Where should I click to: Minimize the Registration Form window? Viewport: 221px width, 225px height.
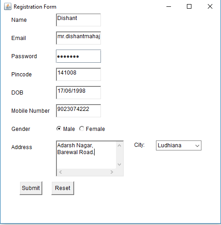169,6
